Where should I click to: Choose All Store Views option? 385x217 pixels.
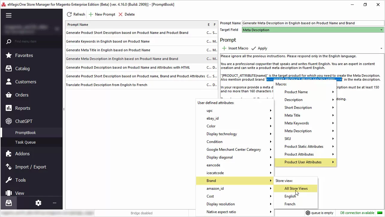[295, 189]
